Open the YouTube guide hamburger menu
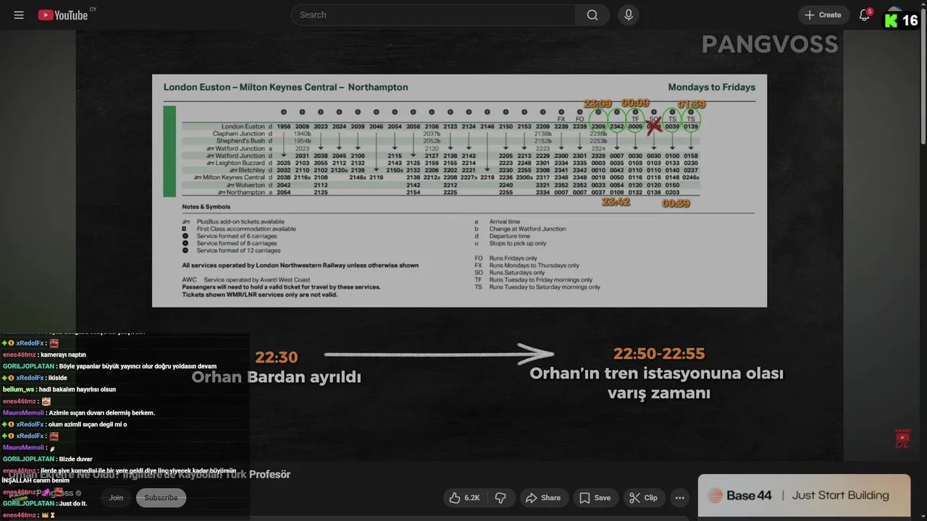 [19, 14]
